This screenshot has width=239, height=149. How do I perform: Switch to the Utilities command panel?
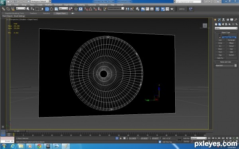pyautogui.click(x=236, y=20)
